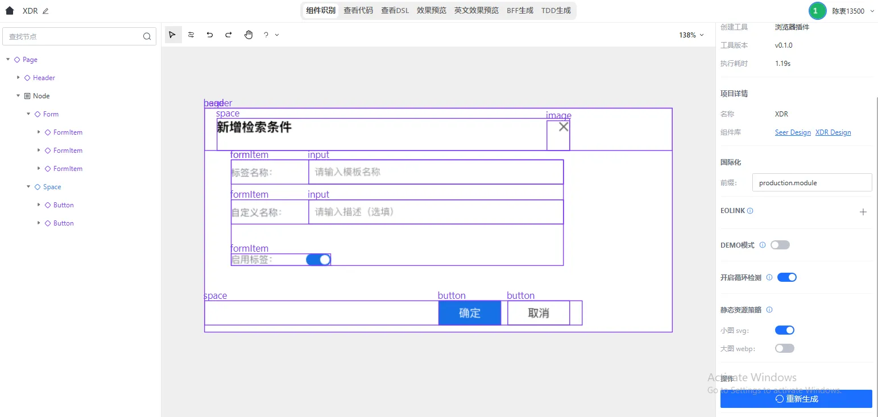This screenshot has width=878, height=417.
Task: Click the 取消 button on canvas
Action: click(539, 313)
